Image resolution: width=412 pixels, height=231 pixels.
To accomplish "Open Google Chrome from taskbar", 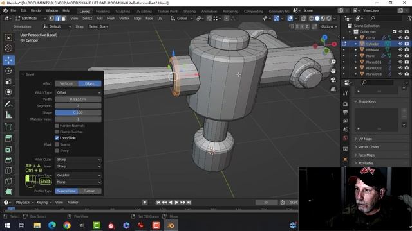I will click(x=67, y=225).
